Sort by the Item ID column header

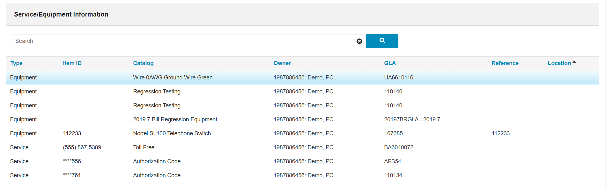pos(72,63)
